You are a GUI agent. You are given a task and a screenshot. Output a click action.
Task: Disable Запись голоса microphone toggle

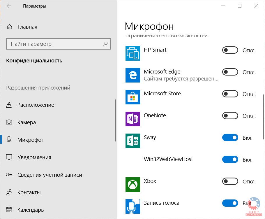[x=230, y=203]
